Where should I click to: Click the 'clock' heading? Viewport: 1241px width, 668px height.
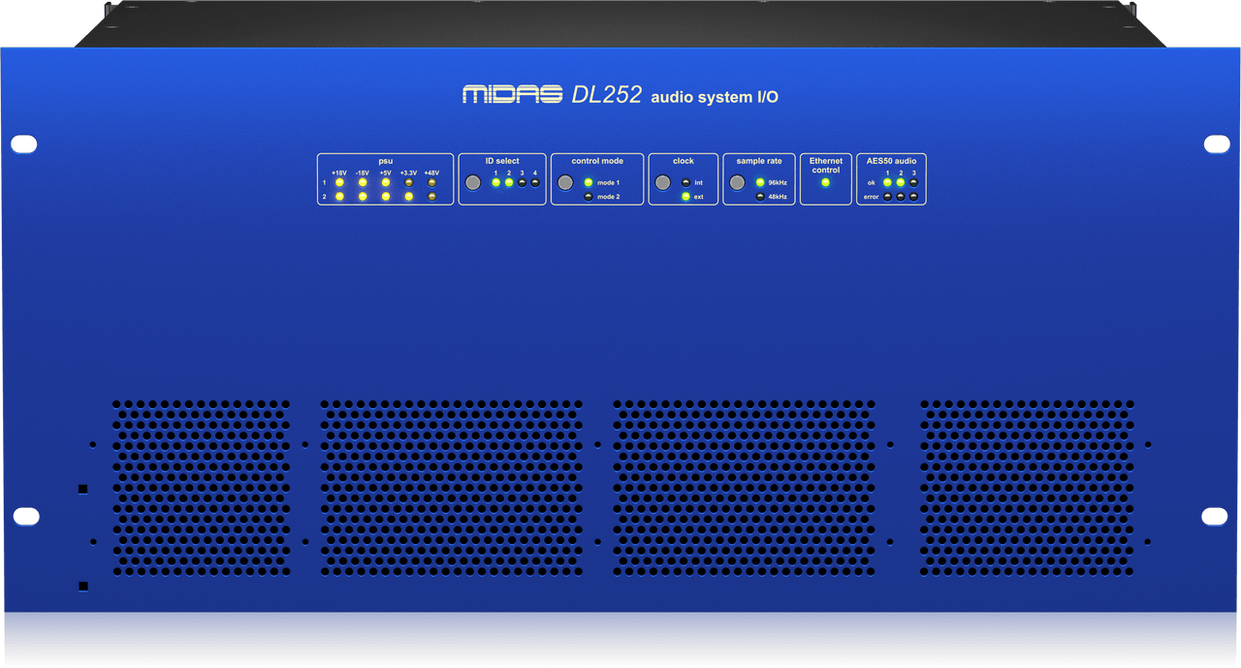[x=684, y=161]
